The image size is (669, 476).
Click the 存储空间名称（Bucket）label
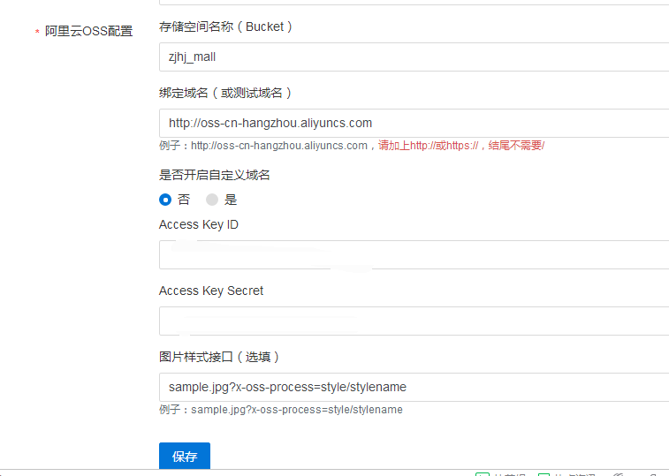coord(225,26)
